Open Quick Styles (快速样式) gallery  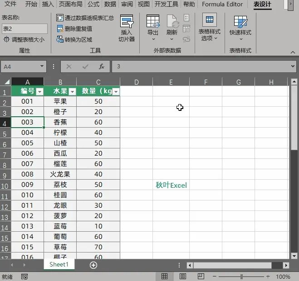pyautogui.click(x=240, y=28)
